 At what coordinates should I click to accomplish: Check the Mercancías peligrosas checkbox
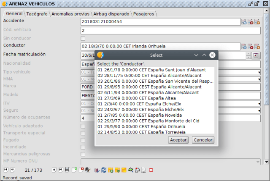(x=83, y=154)
